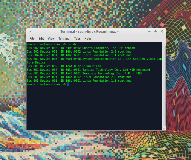Viewport: 191px width, 160px height.
Task: Click the ID '0408:030c' text
Action: [73, 48]
